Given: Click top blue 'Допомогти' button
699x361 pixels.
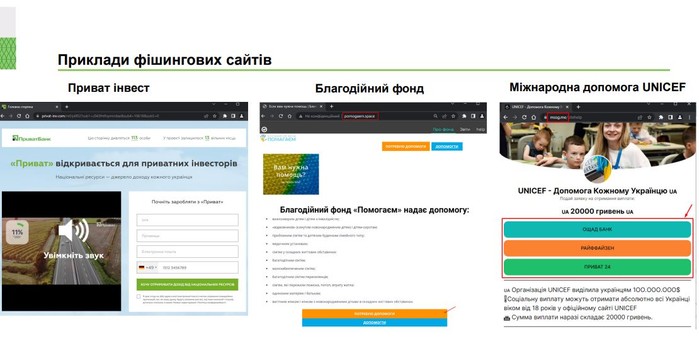Looking at the screenshot, I should pyautogui.click(x=446, y=147).
